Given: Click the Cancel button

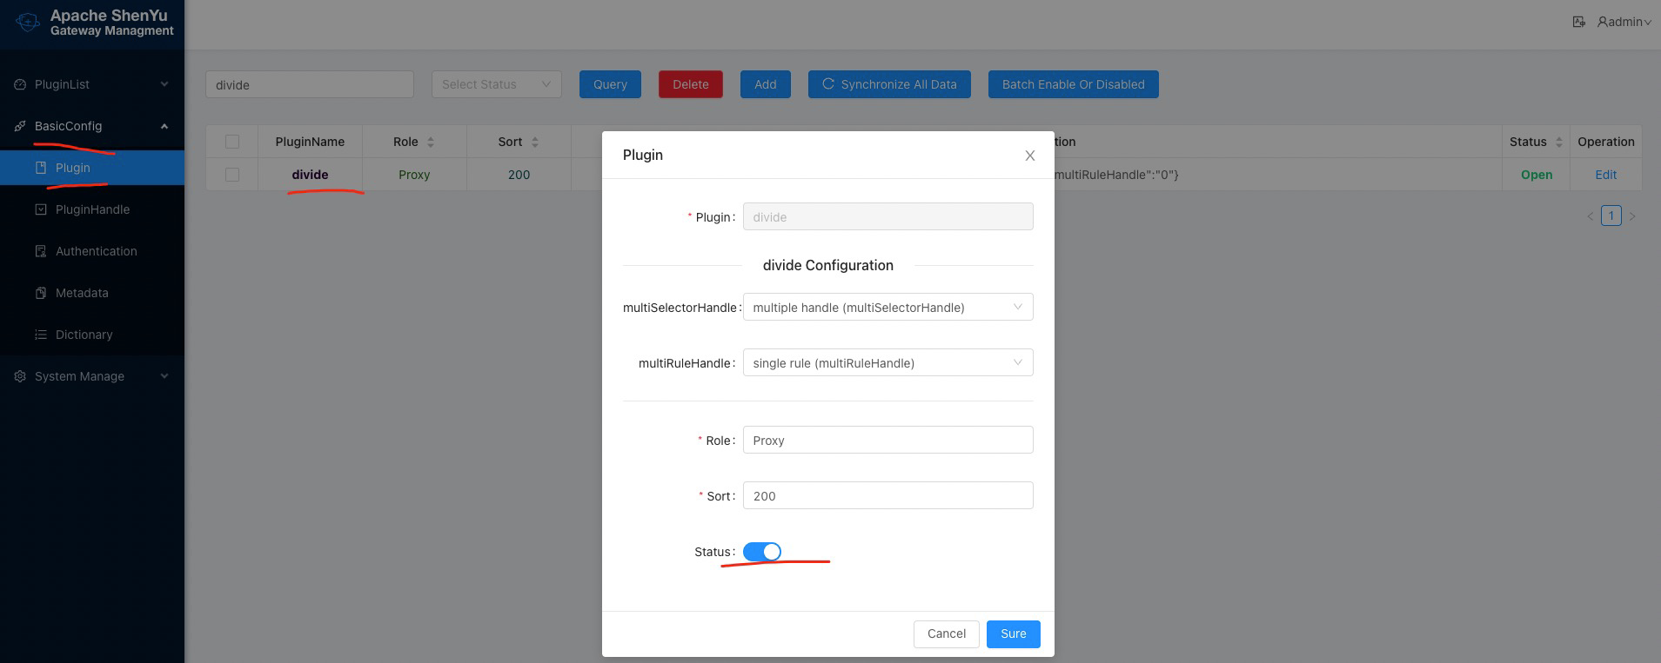Looking at the screenshot, I should click(x=946, y=633).
